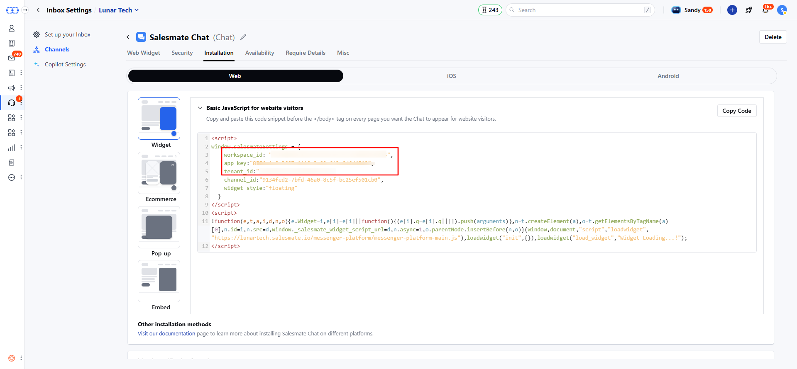
Task: Open the newspaper icon in sidebar
Action: pos(12,163)
